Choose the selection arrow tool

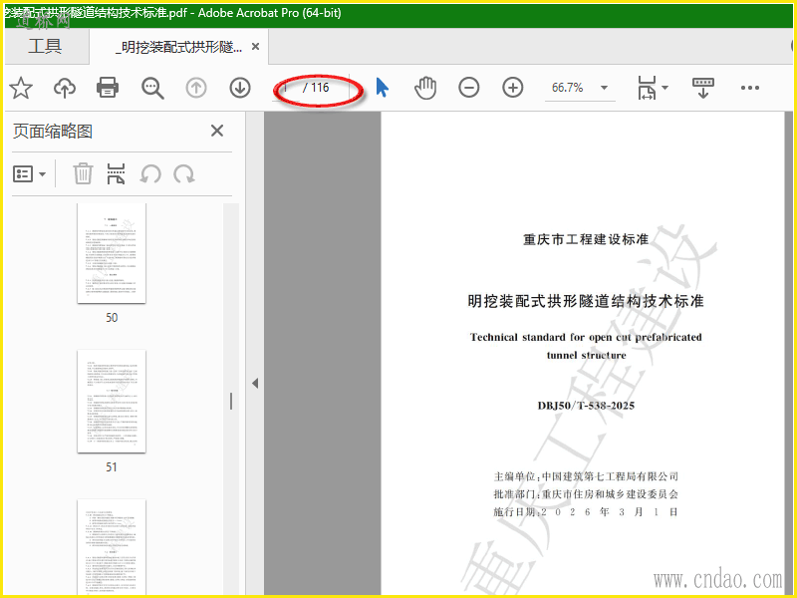tap(383, 88)
